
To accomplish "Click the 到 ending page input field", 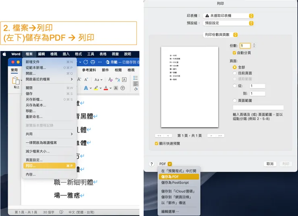I will (257, 93).
